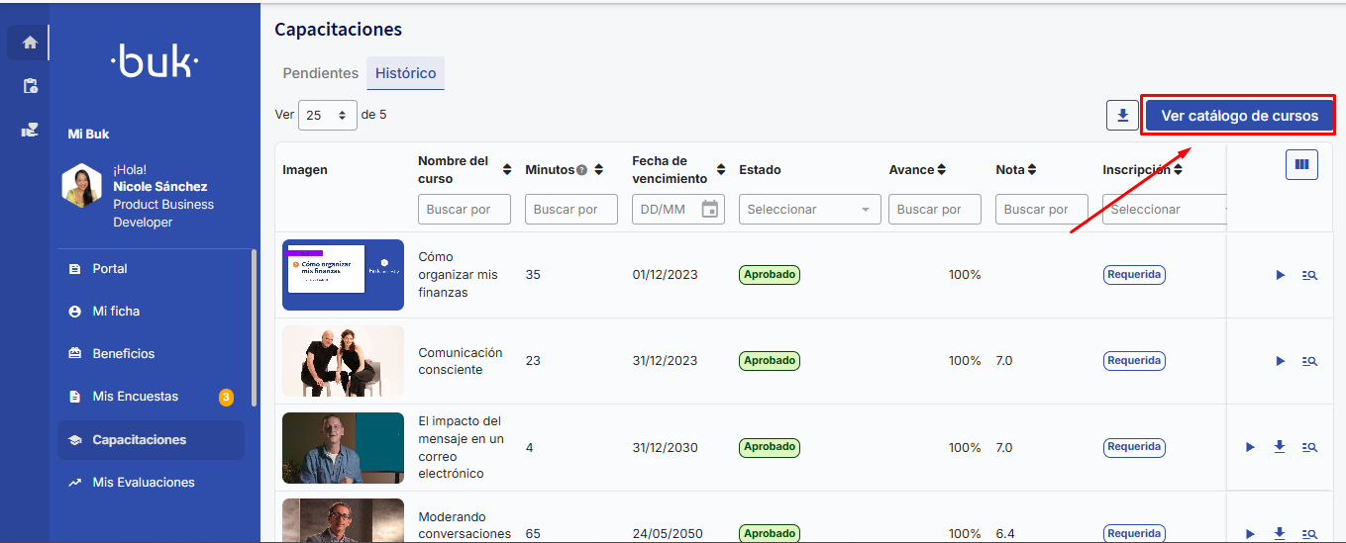Click course name Comunicación consciente

(461, 361)
